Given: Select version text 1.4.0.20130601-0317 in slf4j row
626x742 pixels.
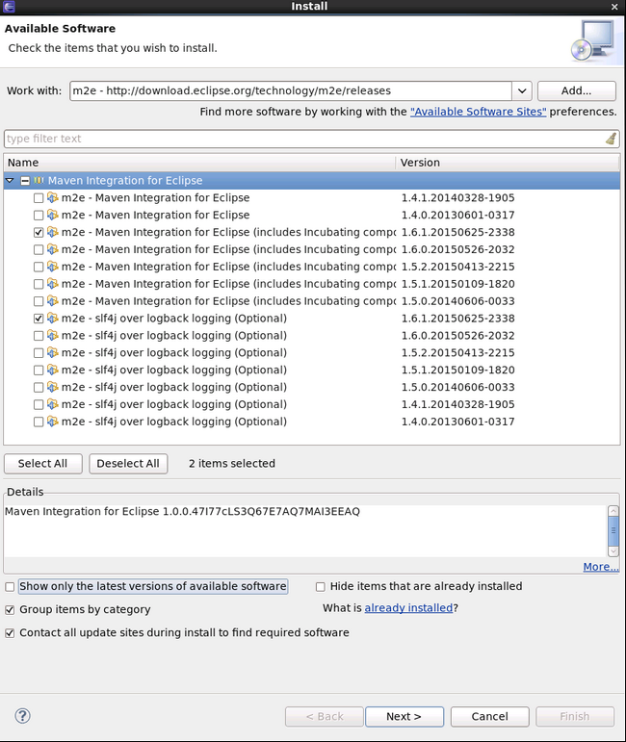Looking at the screenshot, I should tap(457, 422).
